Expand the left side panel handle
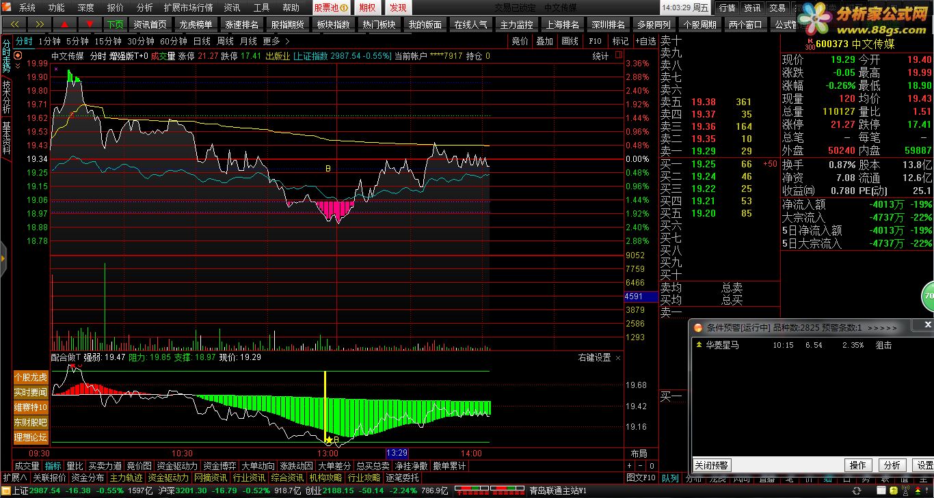 click(x=3, y=258)
